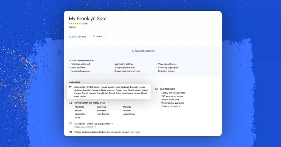
Task: Click Closed now Opens Tue hours text
Action: click(93, 124)
